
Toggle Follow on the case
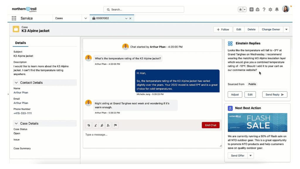tap(223, 29)
